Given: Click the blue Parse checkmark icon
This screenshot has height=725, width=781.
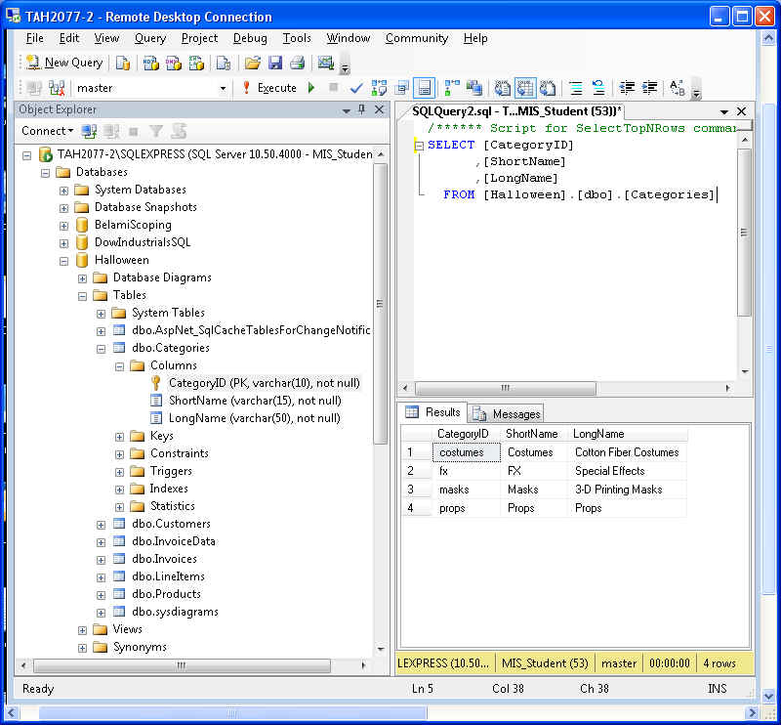Looking at the screenshot, I should tap(356, 88).
